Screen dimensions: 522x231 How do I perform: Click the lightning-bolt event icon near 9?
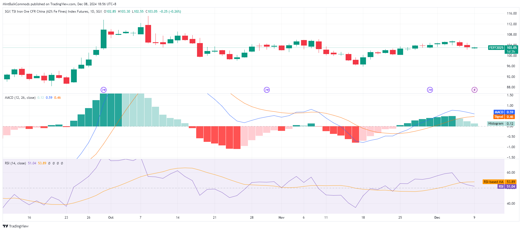click(x=474, y=90)
